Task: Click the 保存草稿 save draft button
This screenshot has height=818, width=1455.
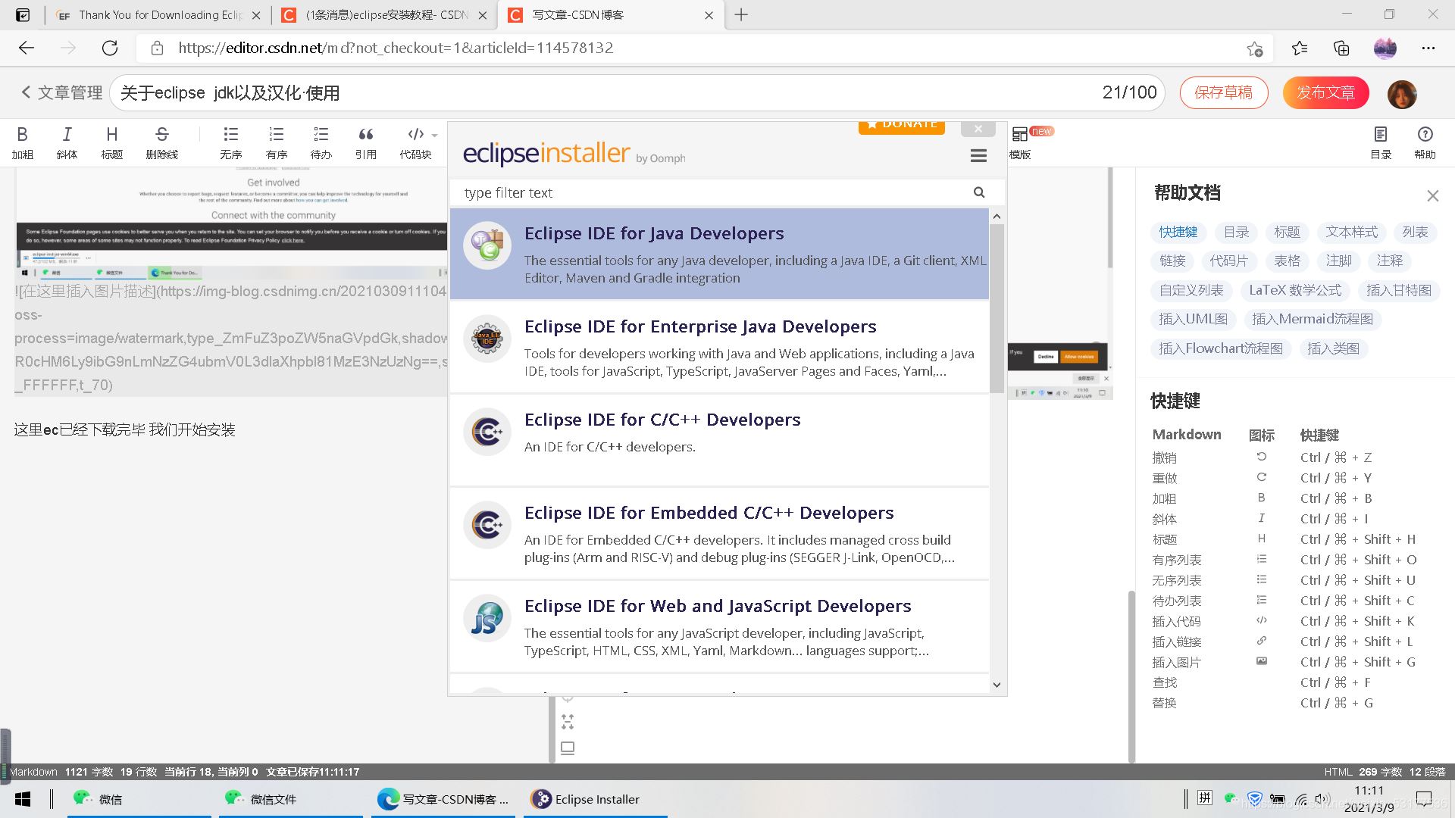Action: pyautogui.click(x=1223, y=92)
